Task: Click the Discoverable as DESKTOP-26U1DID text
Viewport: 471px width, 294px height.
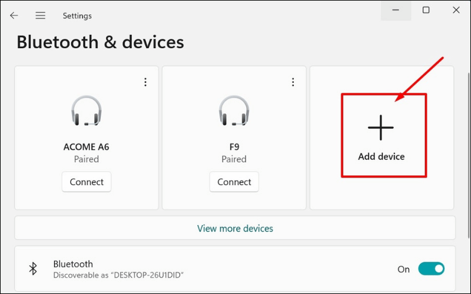Action: (x=118, y=275)
